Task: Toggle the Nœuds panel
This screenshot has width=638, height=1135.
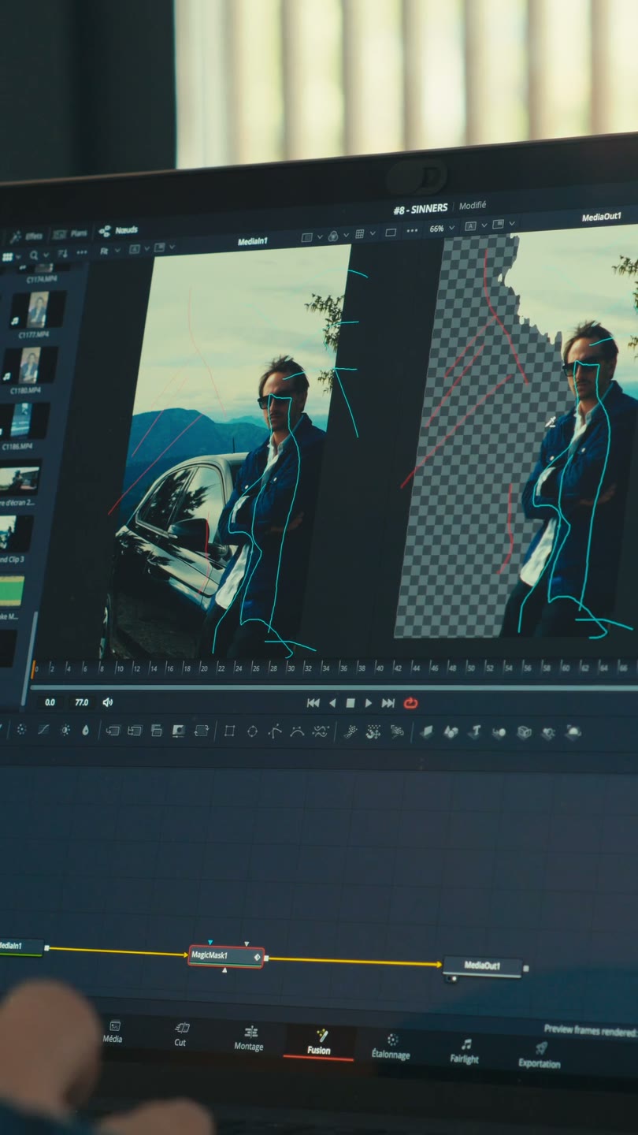Action: 119,231
